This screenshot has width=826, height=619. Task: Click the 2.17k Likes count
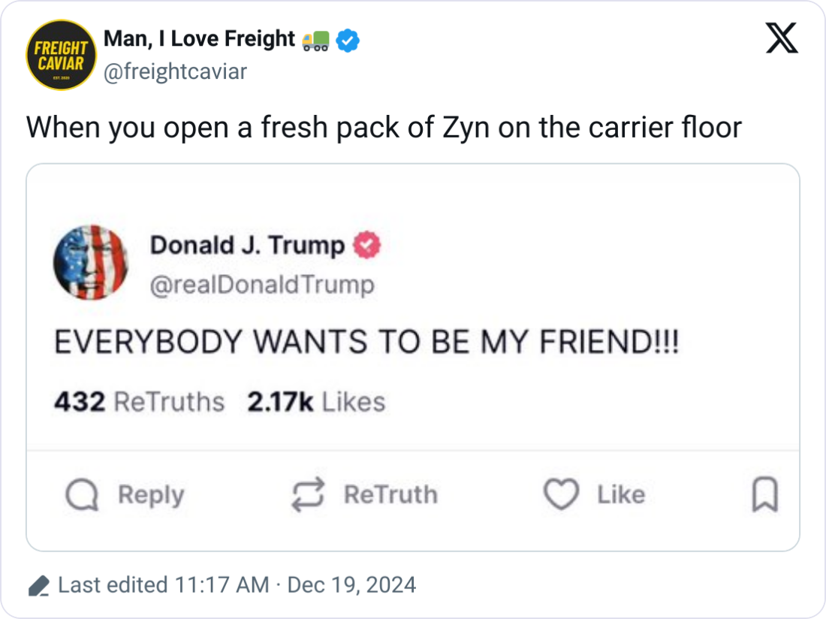click(316, 402)
